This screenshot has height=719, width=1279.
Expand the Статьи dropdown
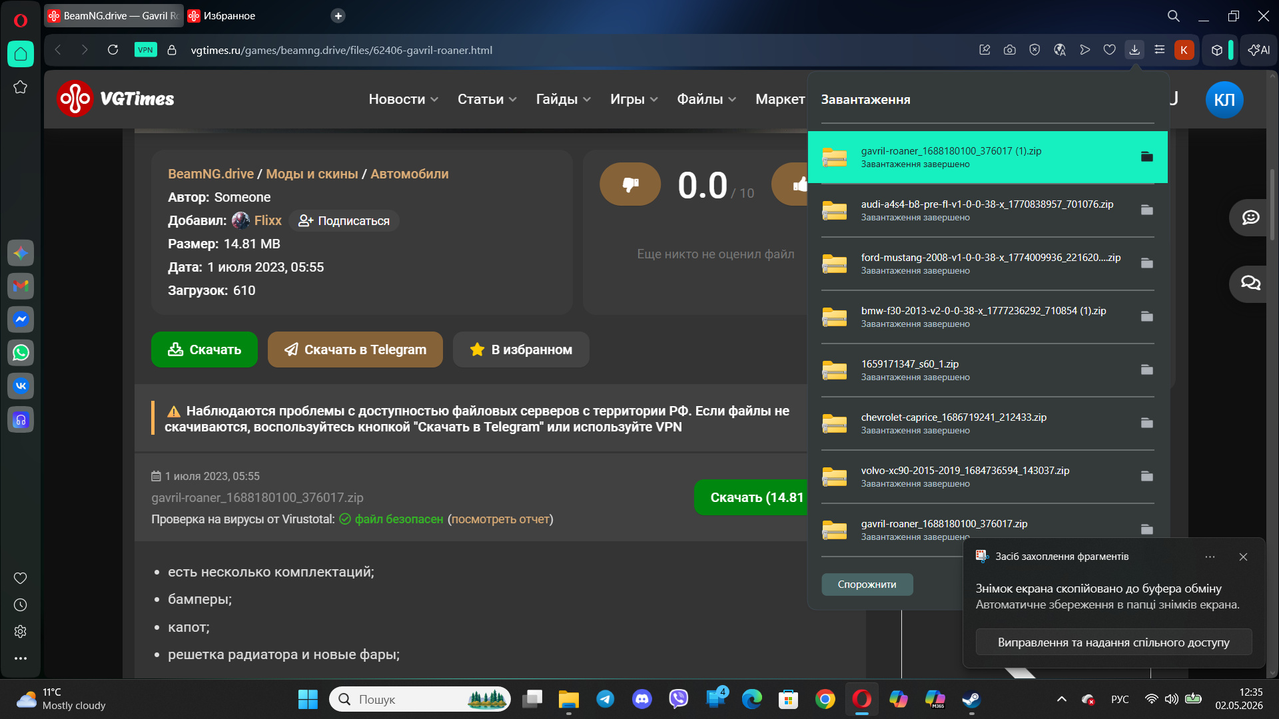click(487, 99)
